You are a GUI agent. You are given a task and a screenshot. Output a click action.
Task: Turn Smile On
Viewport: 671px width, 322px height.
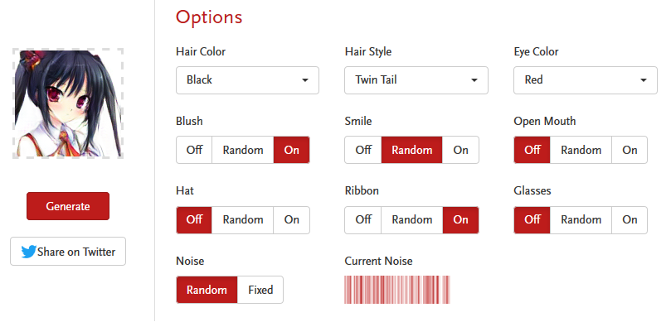[x=460, y=150]
